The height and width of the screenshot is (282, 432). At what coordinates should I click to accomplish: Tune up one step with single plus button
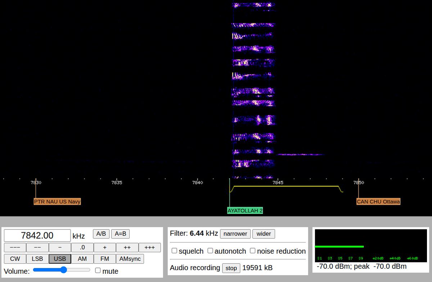pyautogui.click(x=104, y=247)
